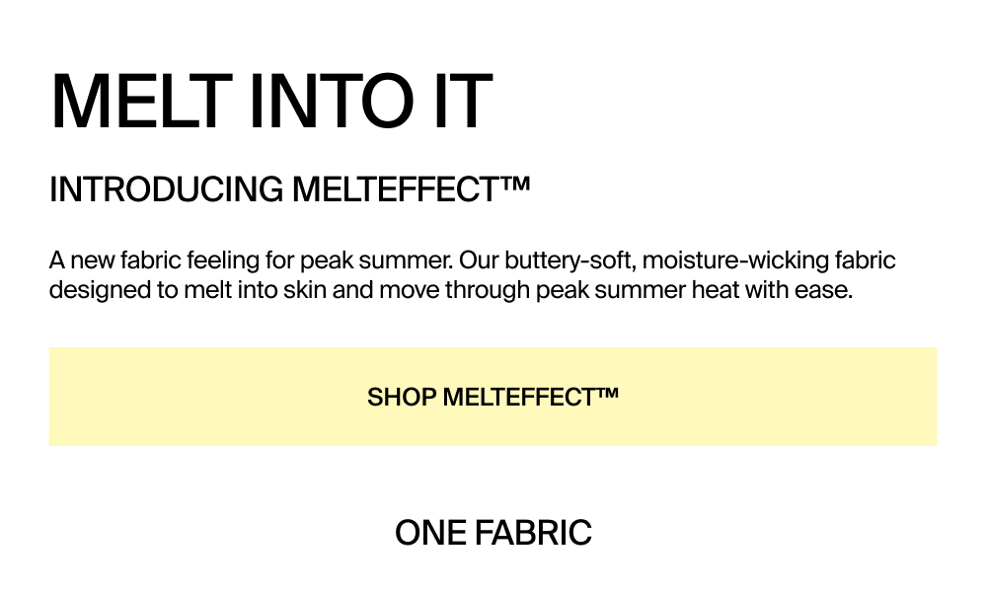Image resolution: width=987 pixels, height=594 pixels.
Task: Click the word 'INTO' in the main headline
Action: click(x=332, y=102)
